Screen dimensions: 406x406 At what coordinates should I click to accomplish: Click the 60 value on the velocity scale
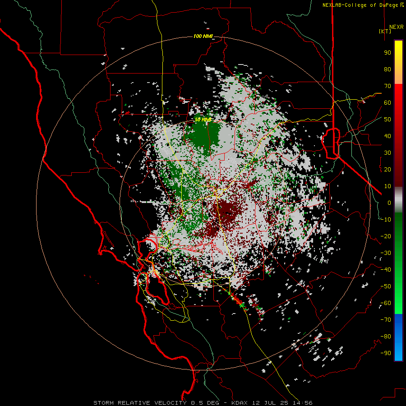(388, 103)
